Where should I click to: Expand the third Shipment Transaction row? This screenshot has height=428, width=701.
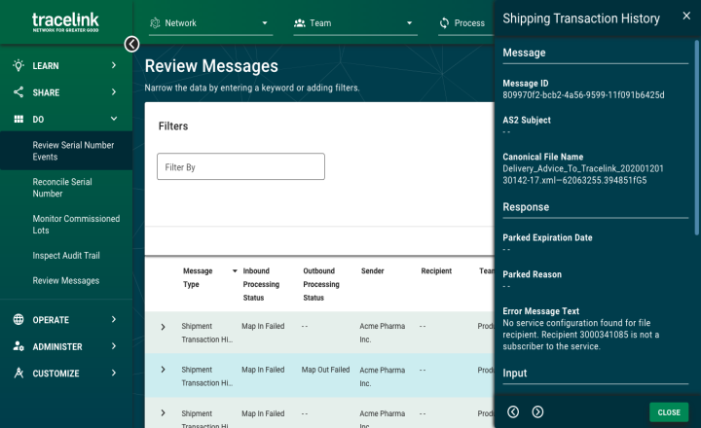tap(163, 412)
